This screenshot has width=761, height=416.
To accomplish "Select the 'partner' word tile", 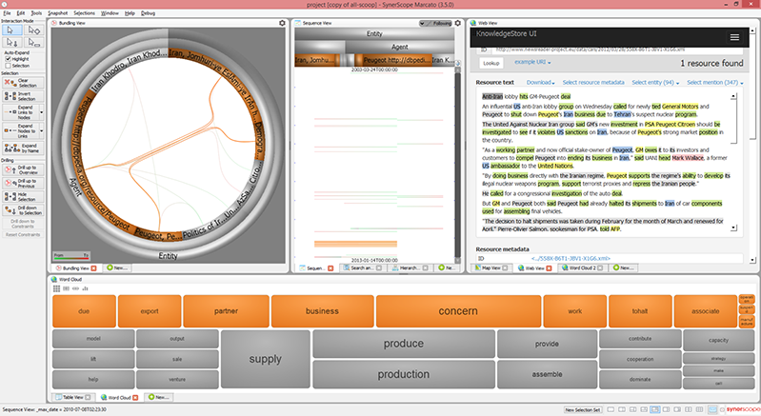I will [x=226, y=311].
